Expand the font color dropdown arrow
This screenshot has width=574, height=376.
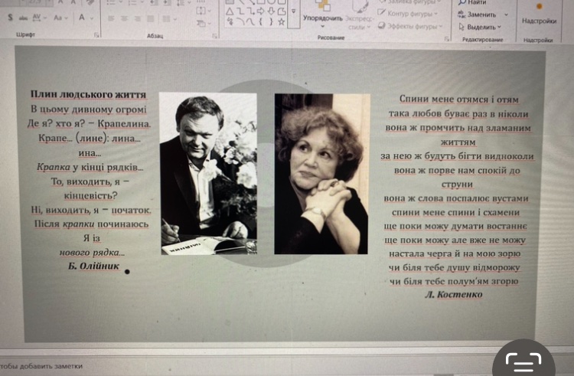pos(92,18)
